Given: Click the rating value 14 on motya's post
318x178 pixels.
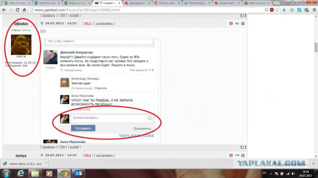Looking at the screenshot, I should [x=237, y=155].
